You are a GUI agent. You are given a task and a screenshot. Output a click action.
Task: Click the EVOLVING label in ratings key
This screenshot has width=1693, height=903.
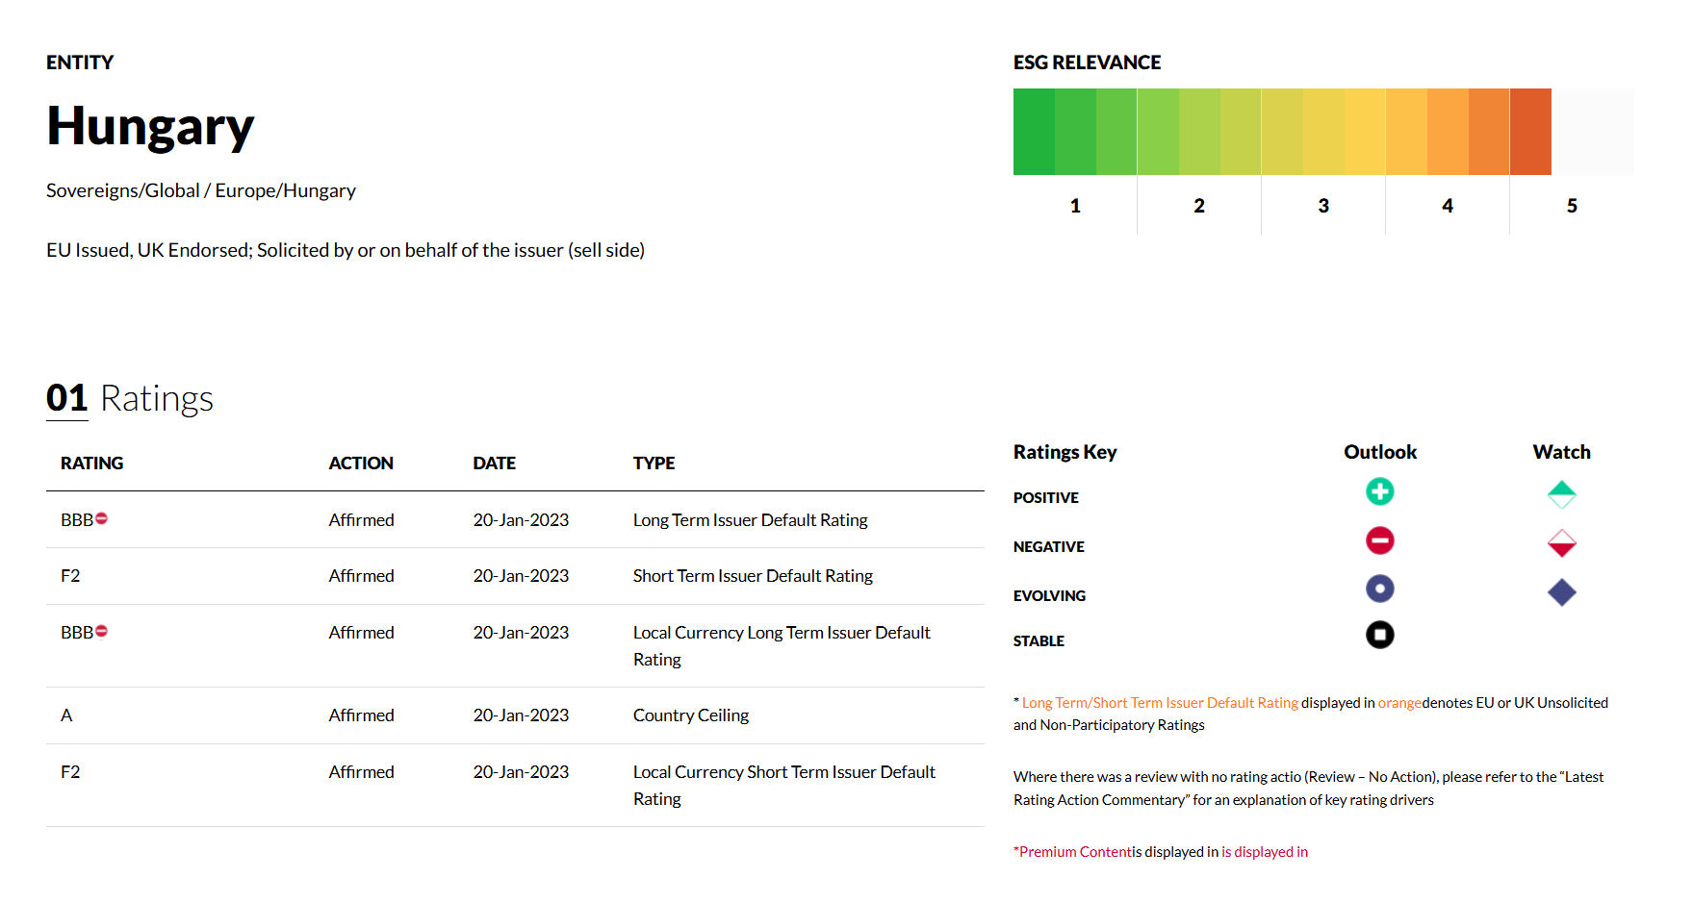click(1049, 596)
